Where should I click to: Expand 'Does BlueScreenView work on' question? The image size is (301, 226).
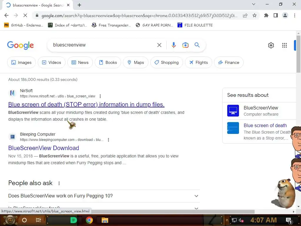pos(104,196)
